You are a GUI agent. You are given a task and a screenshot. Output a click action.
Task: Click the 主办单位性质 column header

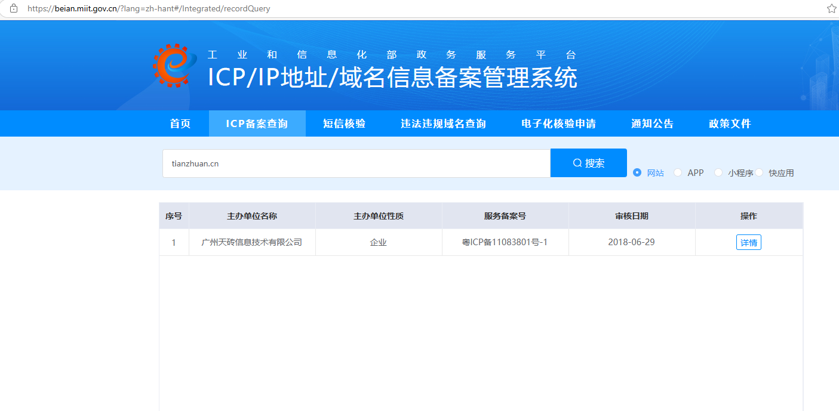(379, 216)
